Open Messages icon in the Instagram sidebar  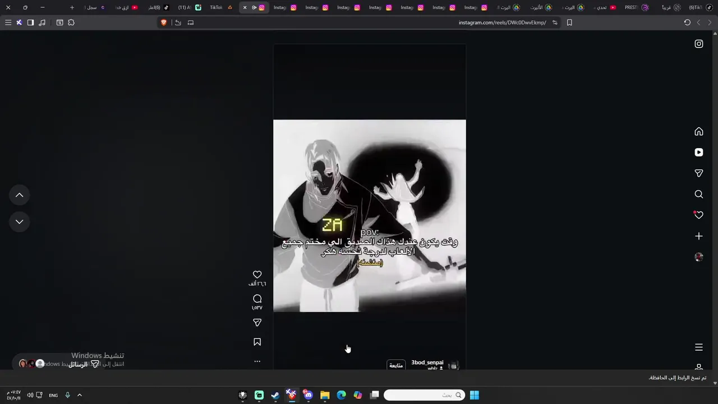[x=699, y=173]
